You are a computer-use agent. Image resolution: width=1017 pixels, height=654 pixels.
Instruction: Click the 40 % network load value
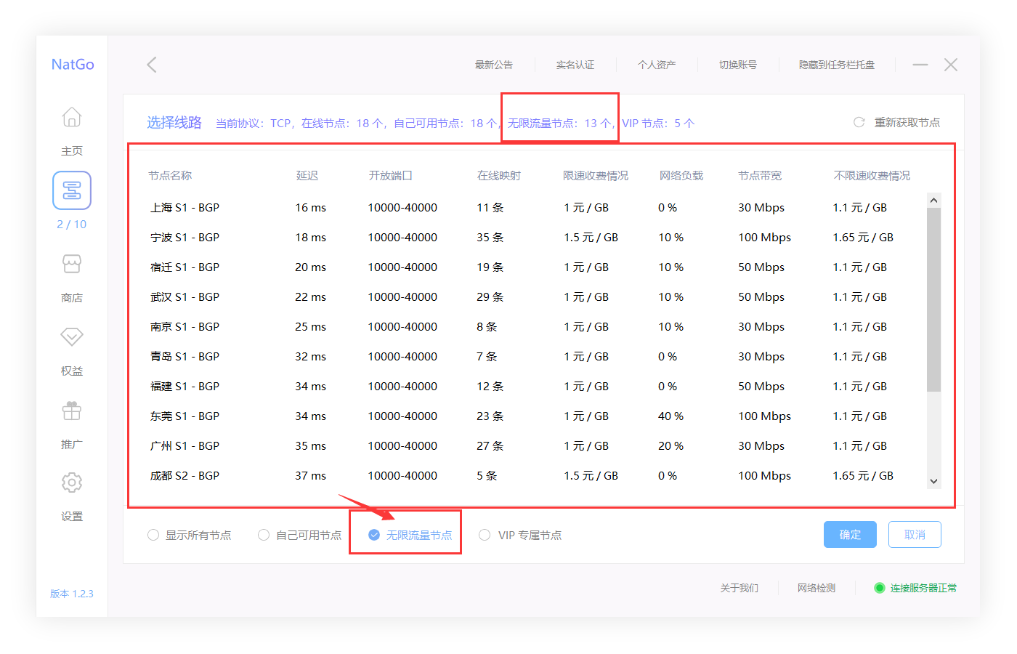(x=670, y=416)
